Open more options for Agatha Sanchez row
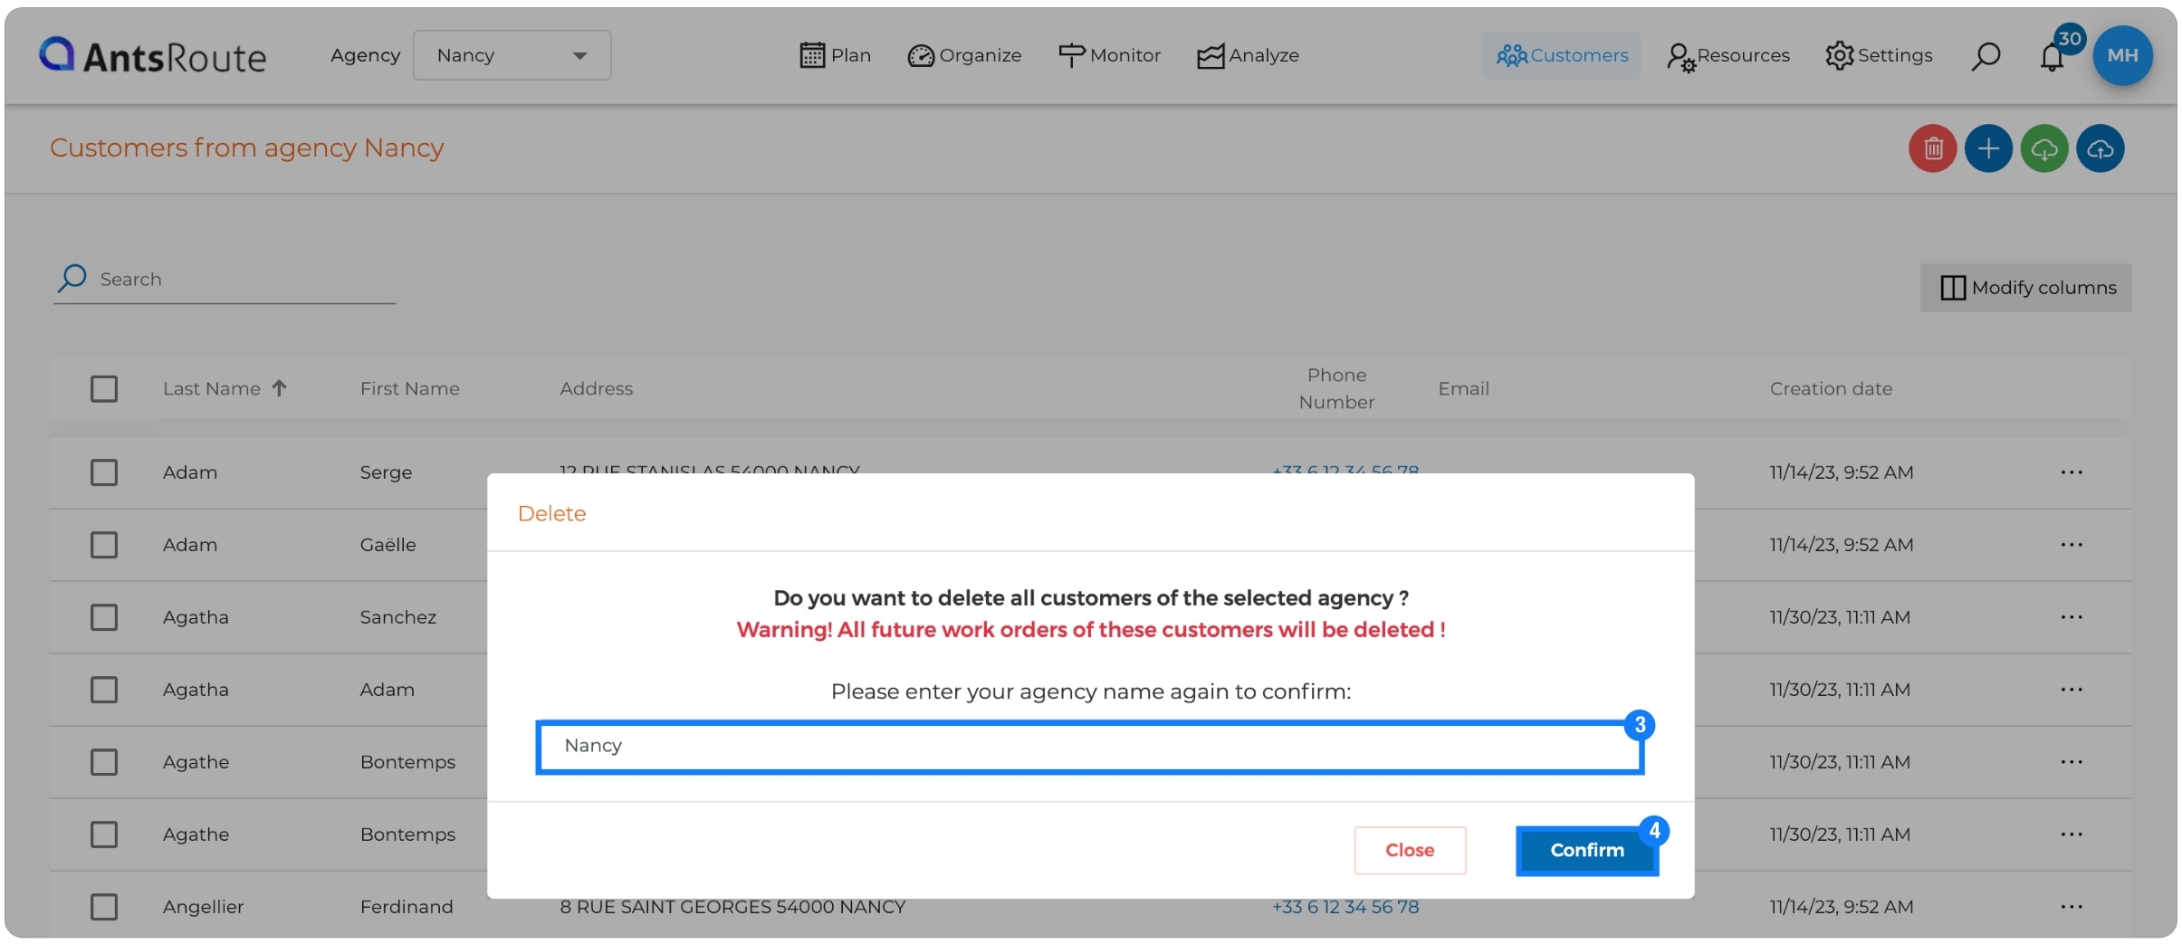The height and width of the screenshot is (944, 2182). (x=2072, y=617)
